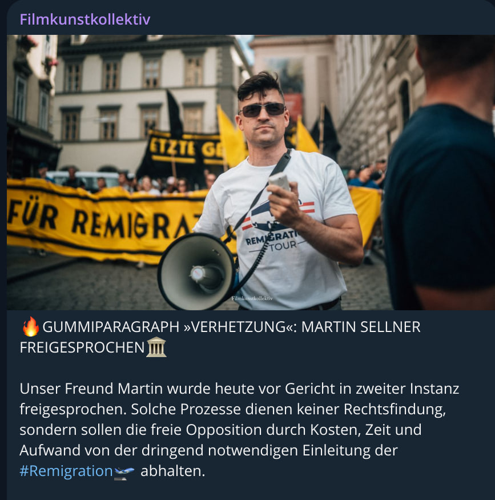Click the word FREIGESPROCHEN
The image size is (495, 500).
[82, 347]
